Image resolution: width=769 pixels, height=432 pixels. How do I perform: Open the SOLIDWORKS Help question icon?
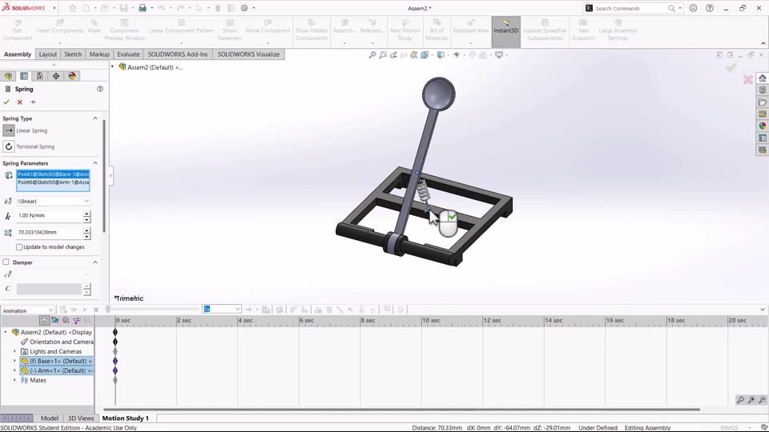(x=710, y=8)
